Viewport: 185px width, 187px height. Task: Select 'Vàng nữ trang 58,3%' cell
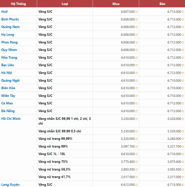pyautogui.click(x=65, y=169)
